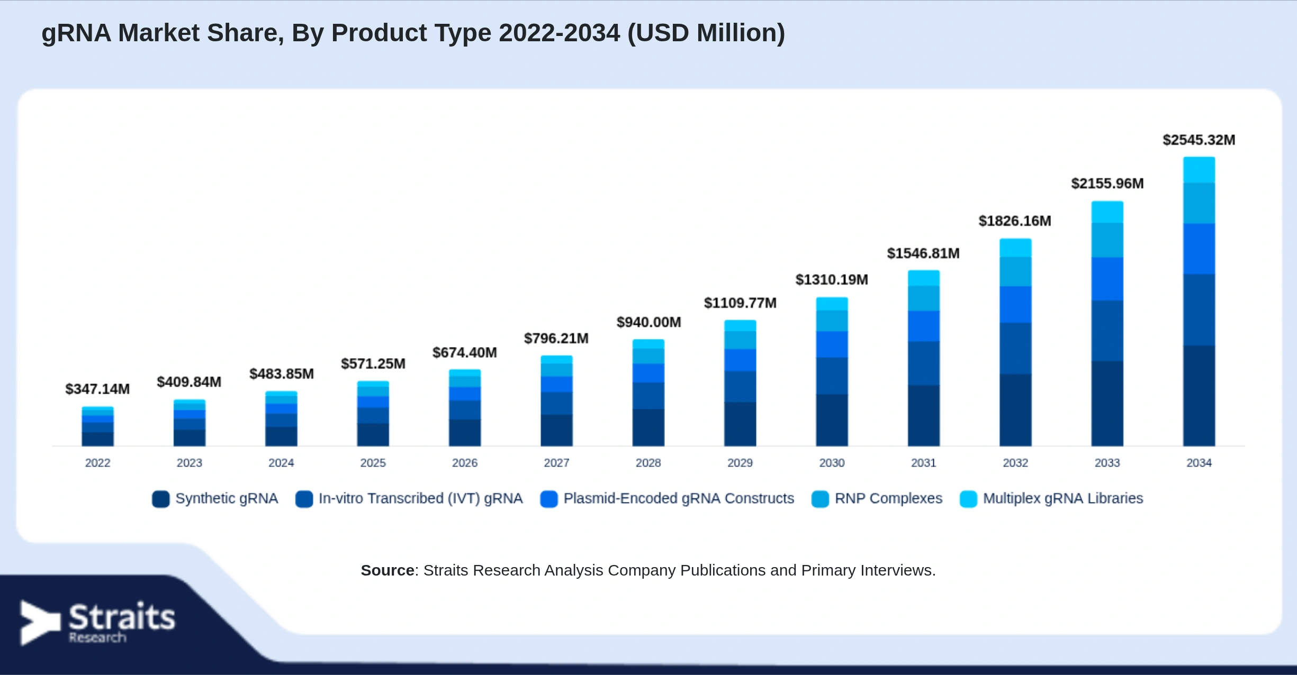Select the 2028 stacked bar
Image resolution: width=1297 pixels, height=675 pixels.
tap(648, 393)
